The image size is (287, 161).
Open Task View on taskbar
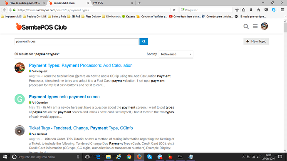coord(87,157)
